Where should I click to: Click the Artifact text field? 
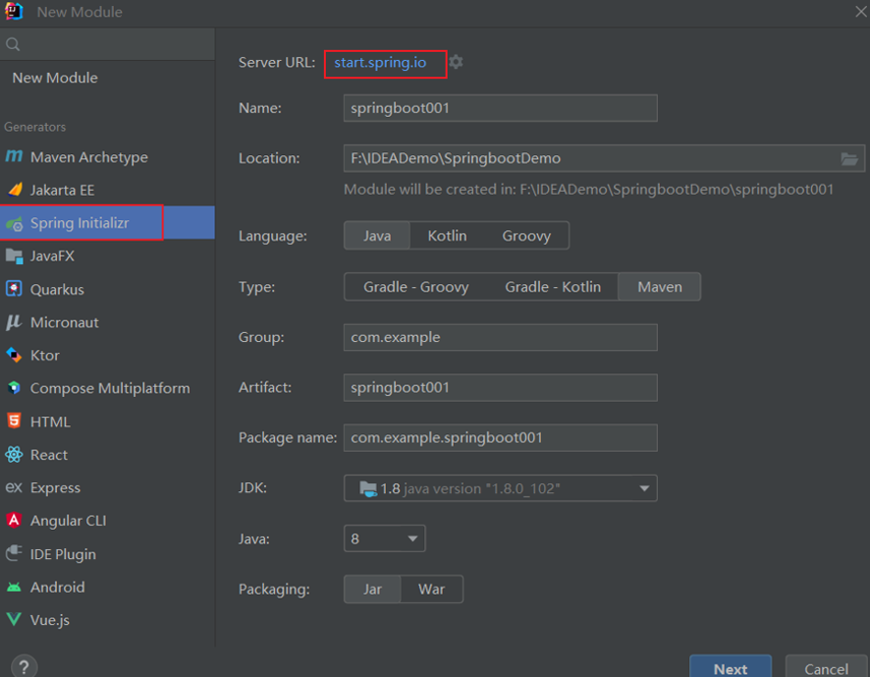point(500,387)
